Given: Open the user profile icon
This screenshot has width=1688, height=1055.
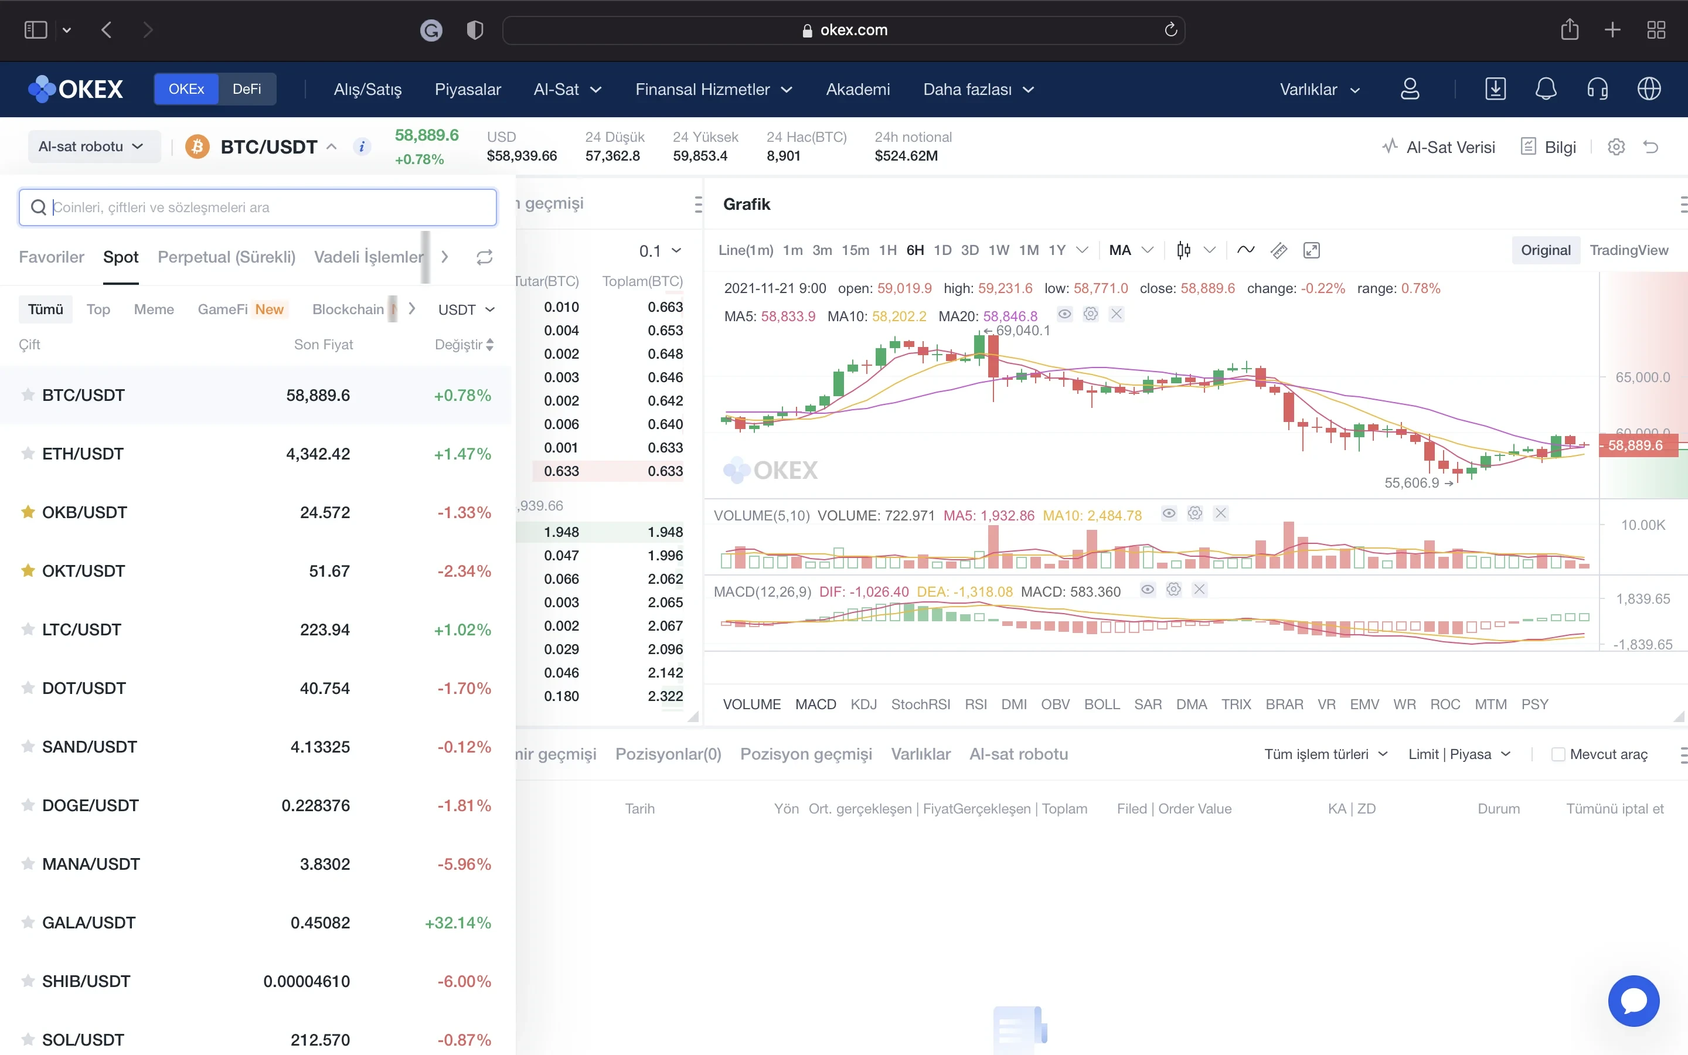Looking at the screenshot, I should (1410, 89).
